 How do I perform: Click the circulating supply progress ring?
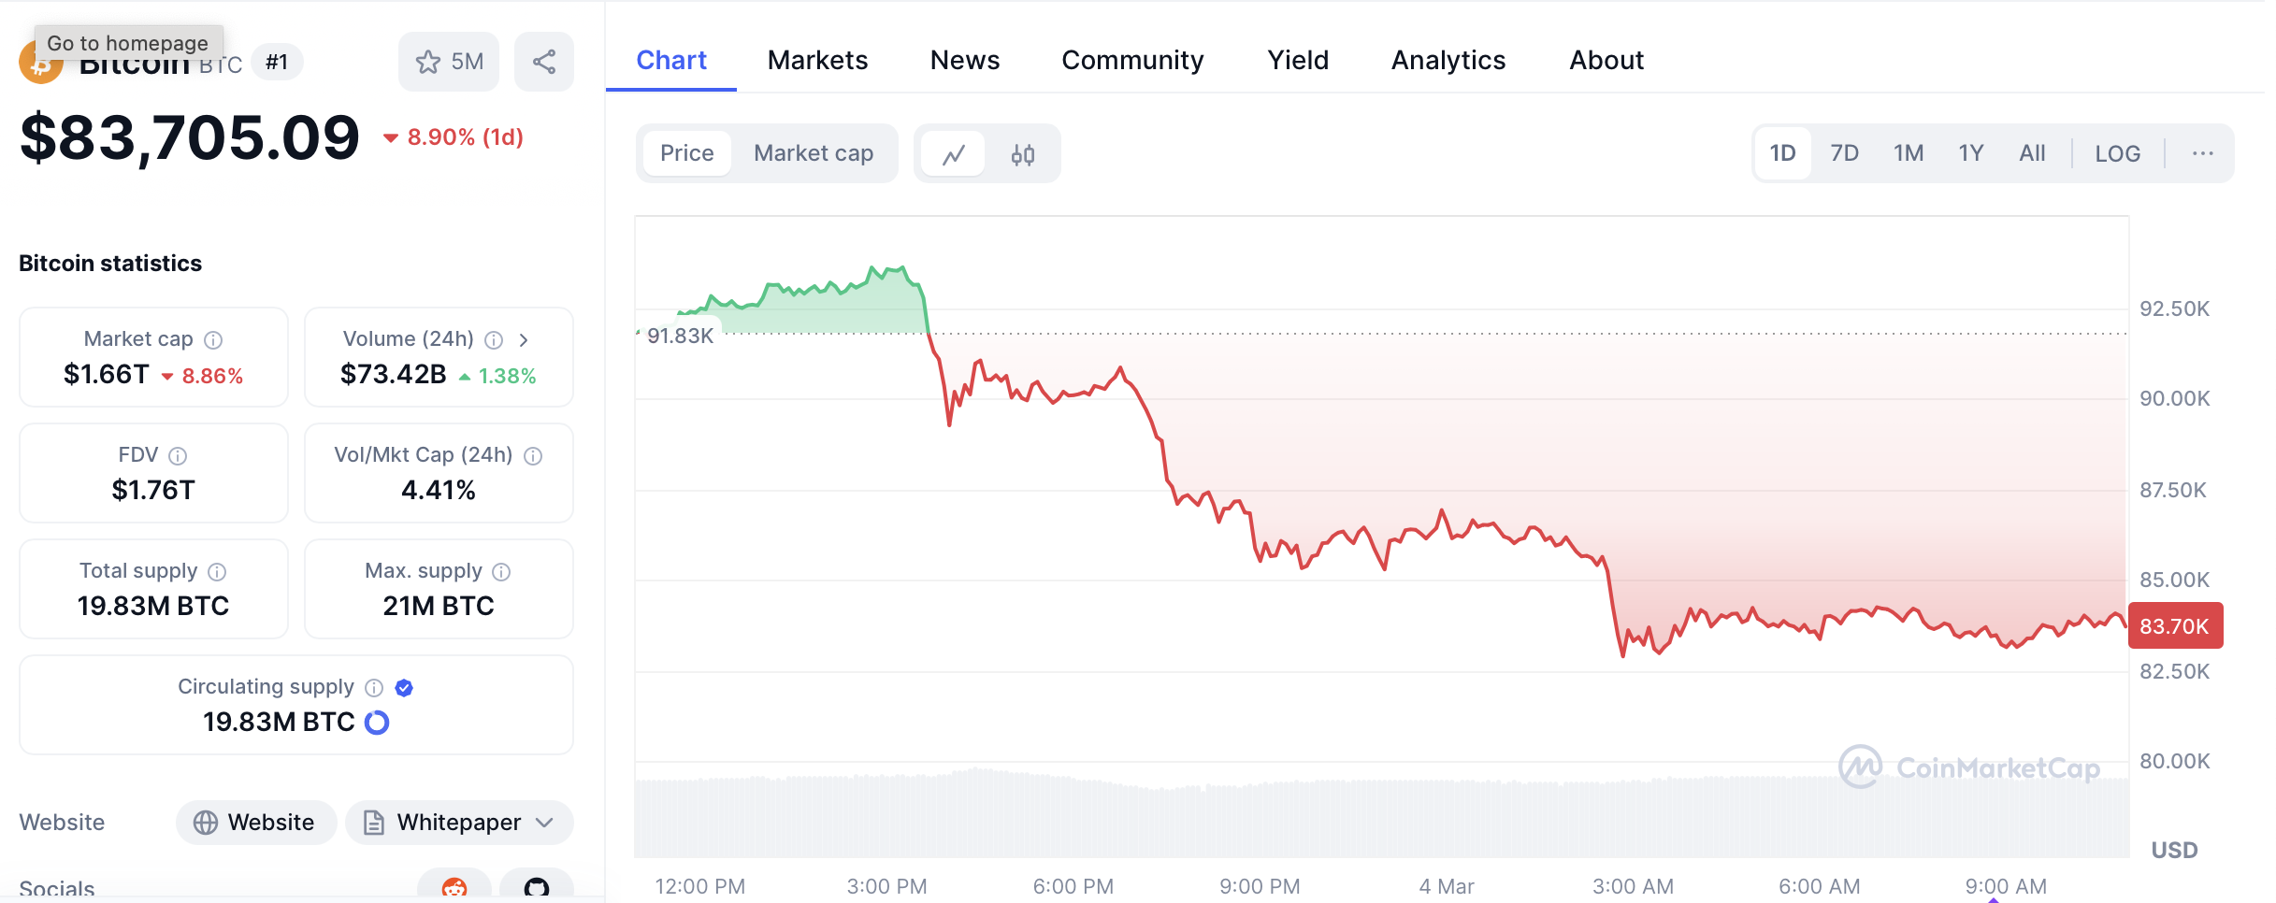point(377,723)
